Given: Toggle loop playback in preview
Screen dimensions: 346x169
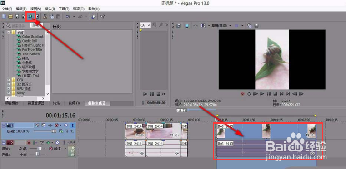Looking at the screenshot, I should 249,94.
